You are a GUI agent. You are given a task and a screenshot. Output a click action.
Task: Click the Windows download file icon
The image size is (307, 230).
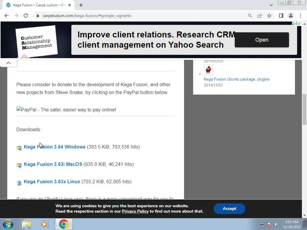coord(19,148)
